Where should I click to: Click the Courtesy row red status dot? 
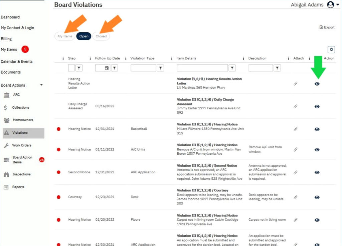(58, 197)
